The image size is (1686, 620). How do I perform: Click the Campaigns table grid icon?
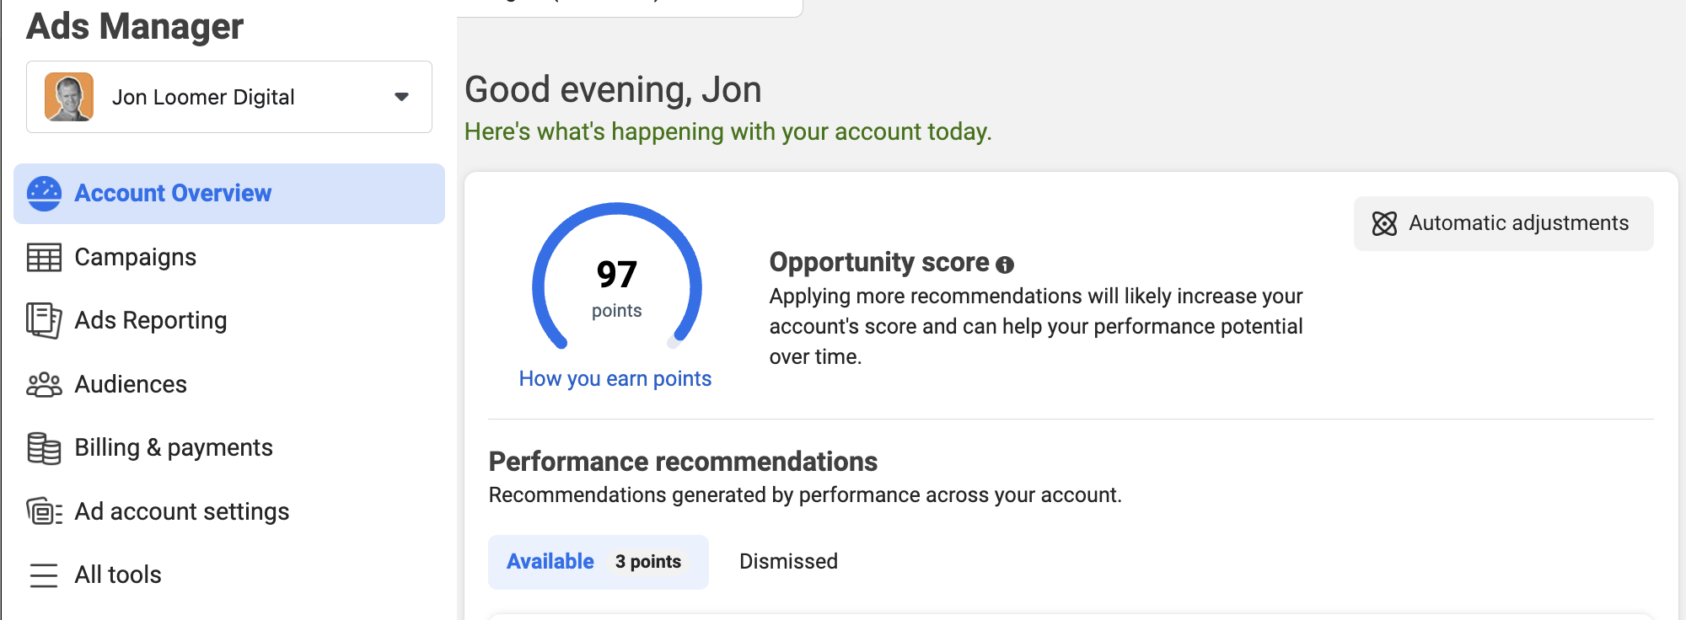pyautogui.click(x=44, y=258)
